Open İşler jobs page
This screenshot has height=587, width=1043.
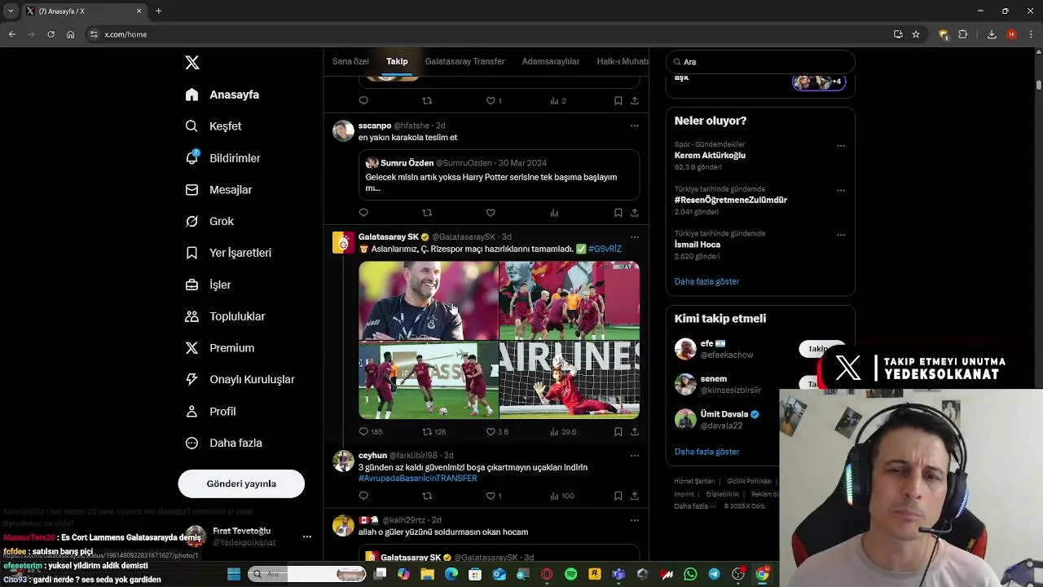tap(208, 285)
